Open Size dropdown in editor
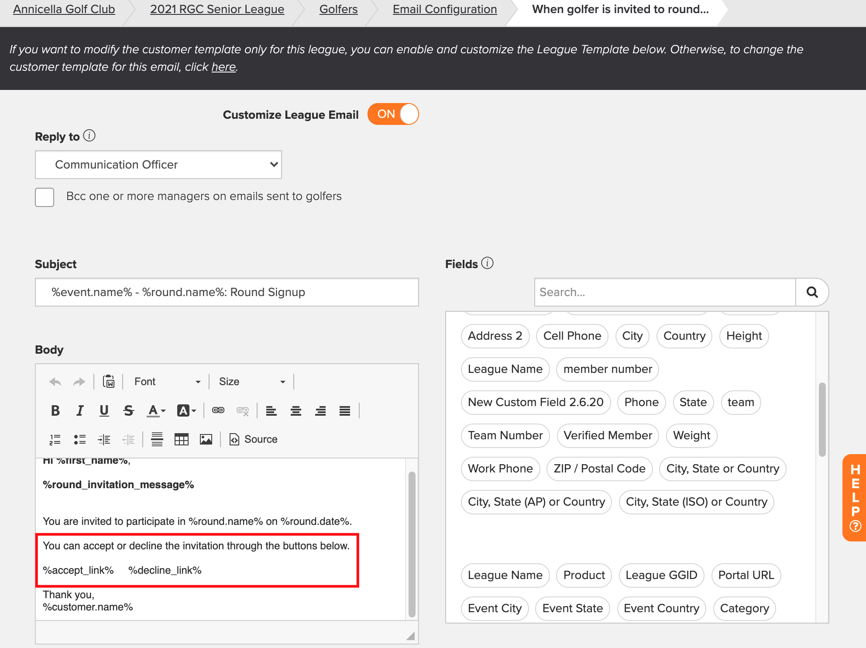 252,382
